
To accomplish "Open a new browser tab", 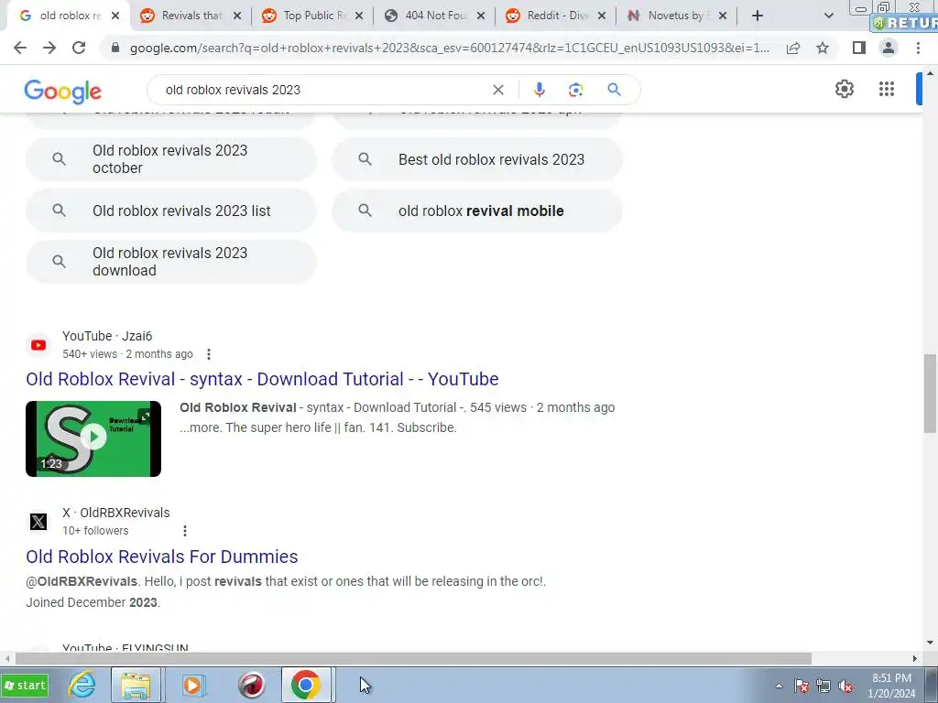I will pyautogui.click(x=758, y=16).
